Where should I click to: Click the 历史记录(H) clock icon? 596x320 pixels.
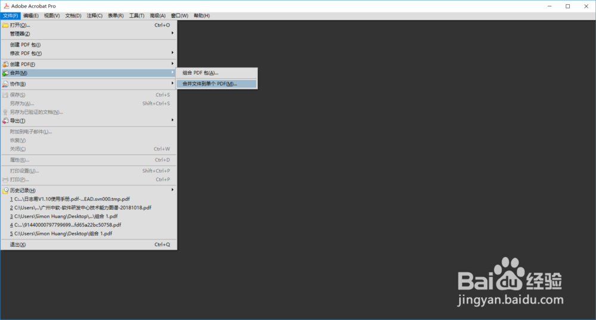click(5, 191)
